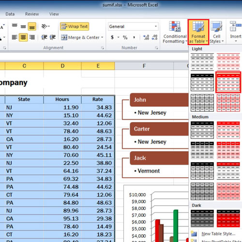Choose gray banded Medium style, second row
Viewport: 242px width, 242px height.
202,151
